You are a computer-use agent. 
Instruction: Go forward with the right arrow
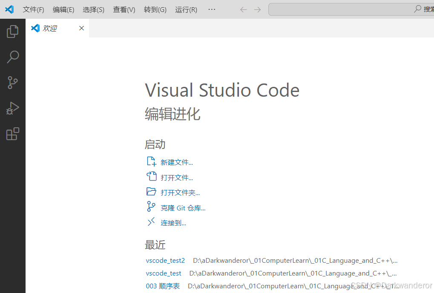(257, 10)
